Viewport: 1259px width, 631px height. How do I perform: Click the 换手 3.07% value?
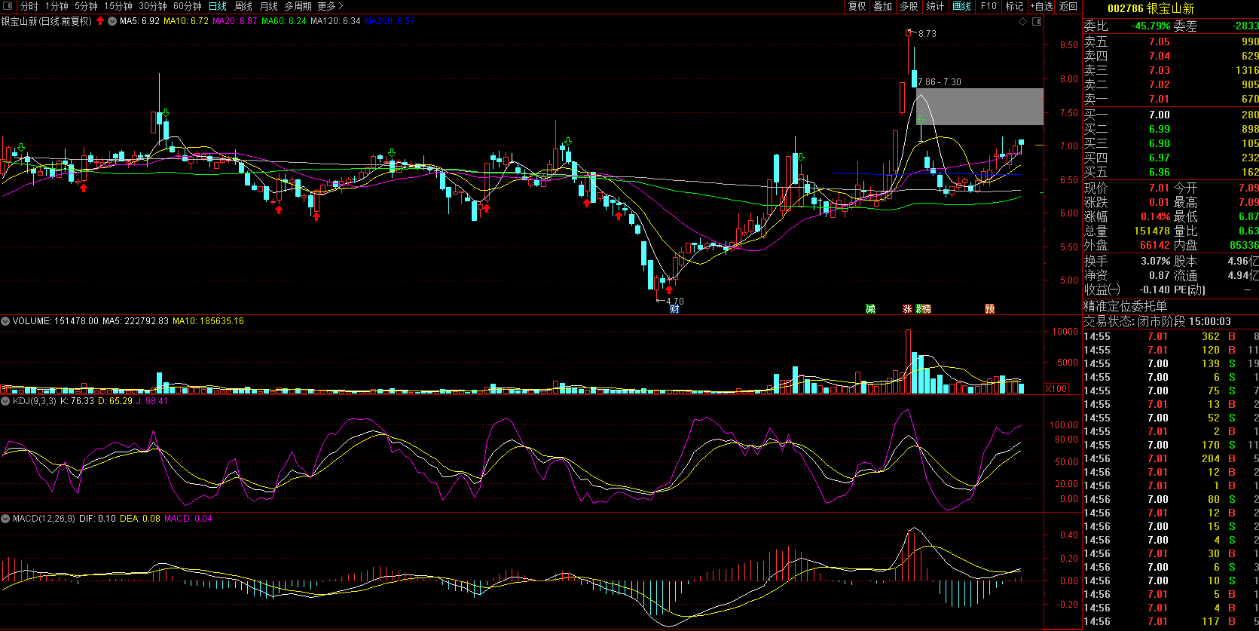1155,261
